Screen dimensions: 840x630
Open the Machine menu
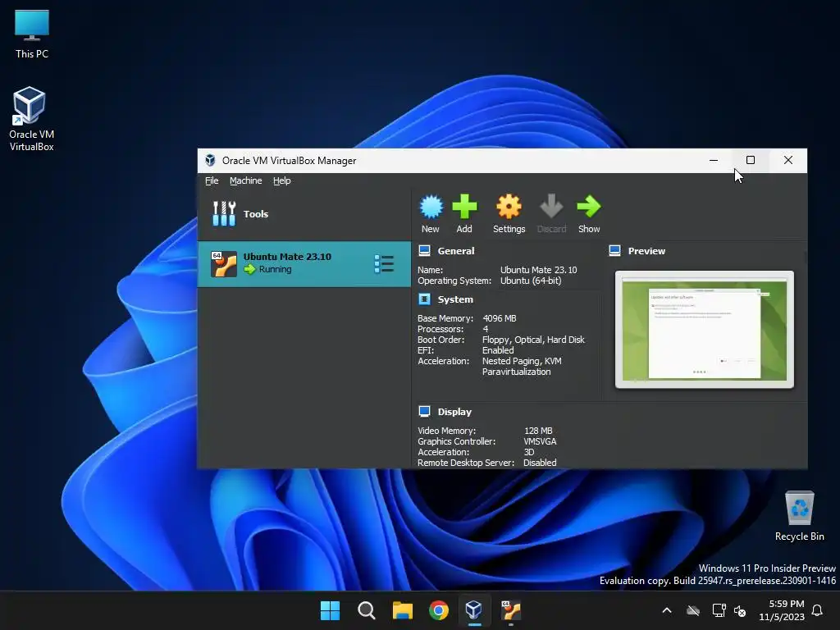tap(246, 180)
